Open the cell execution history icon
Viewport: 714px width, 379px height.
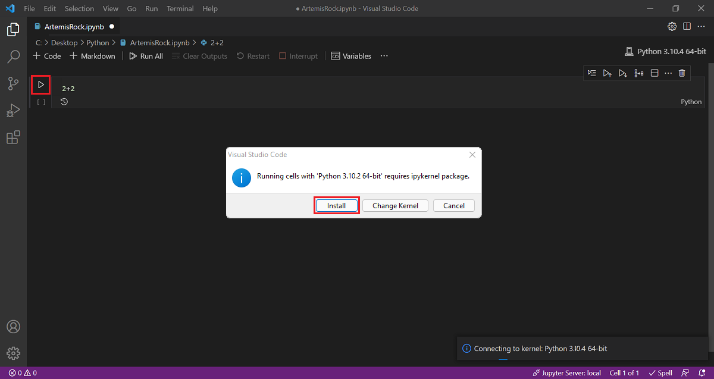(64, 102)
